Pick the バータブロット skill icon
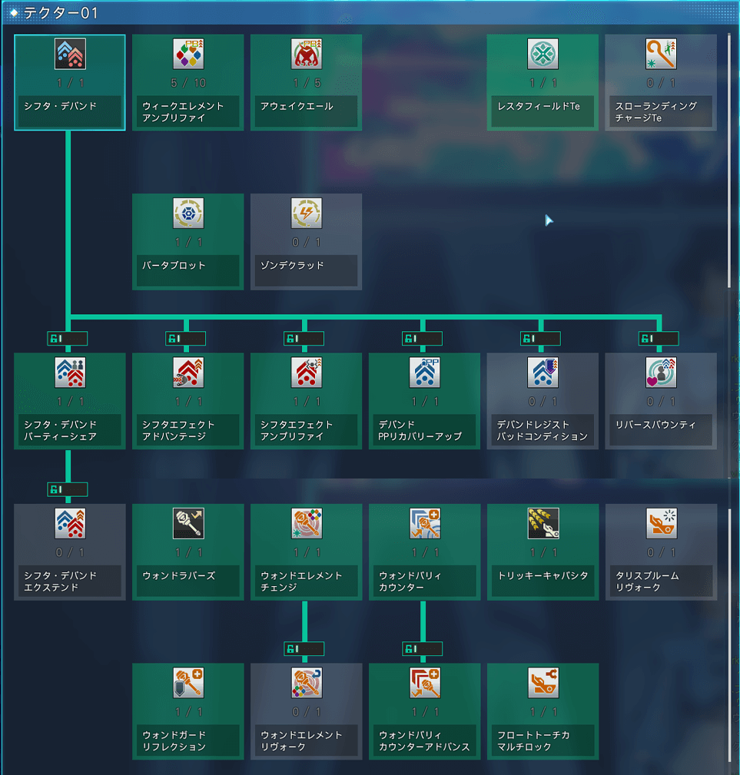 coord(188,214)
